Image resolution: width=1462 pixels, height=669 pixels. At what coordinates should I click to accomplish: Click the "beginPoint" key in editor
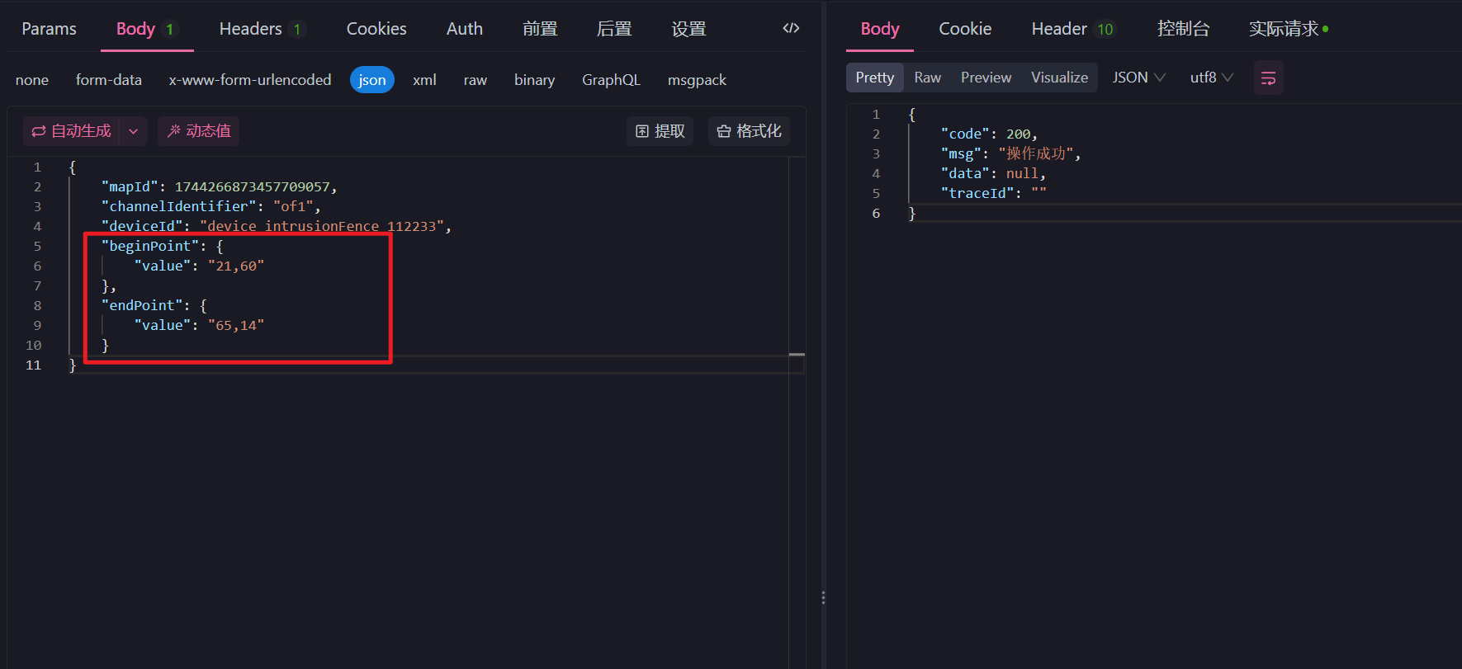pyautogui.click(x=149, y=247)
